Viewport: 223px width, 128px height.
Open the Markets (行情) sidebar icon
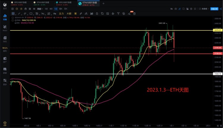click(x=5, y=17)
